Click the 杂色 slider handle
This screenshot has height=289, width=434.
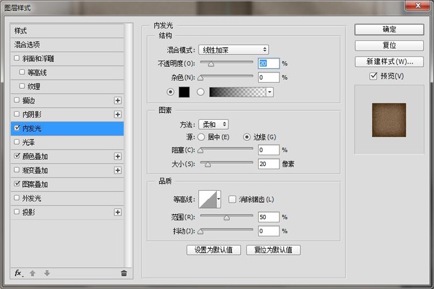[201, 78]
